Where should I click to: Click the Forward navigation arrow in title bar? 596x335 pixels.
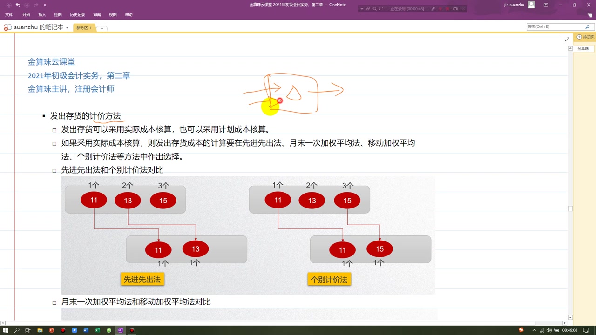pos(27,5)
